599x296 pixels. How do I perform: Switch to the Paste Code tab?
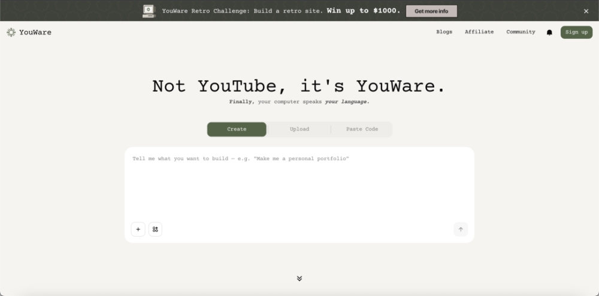pos(362,129)
